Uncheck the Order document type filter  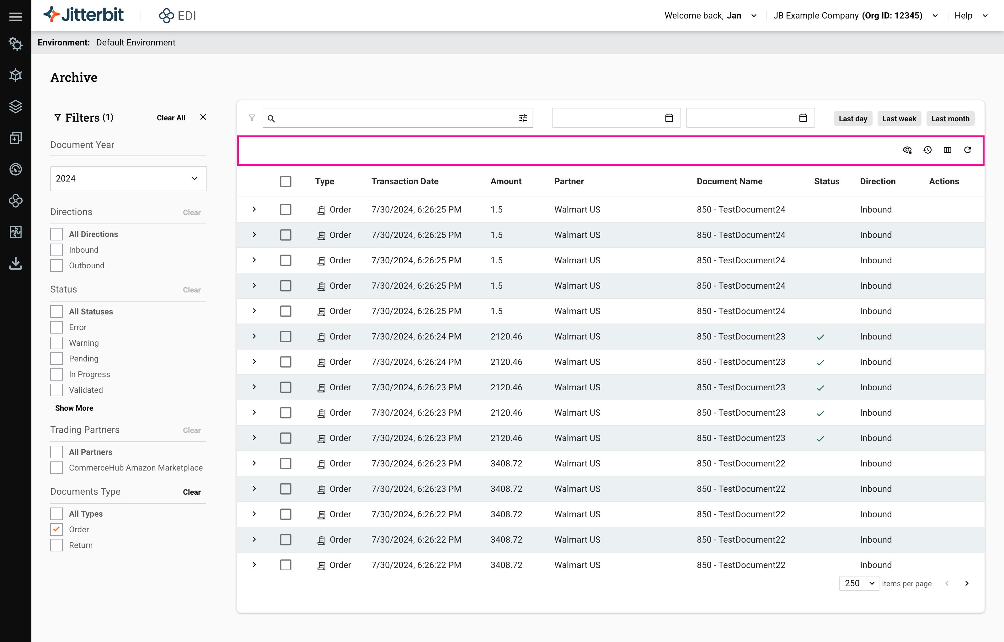56,529
